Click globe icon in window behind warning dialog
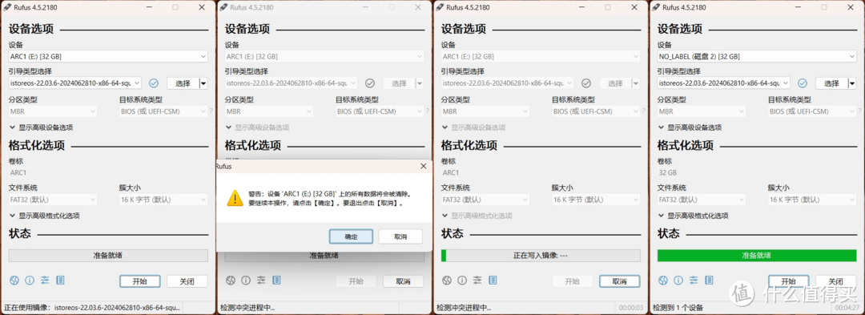This screenshot has width=865, height=315. point(231,281)
